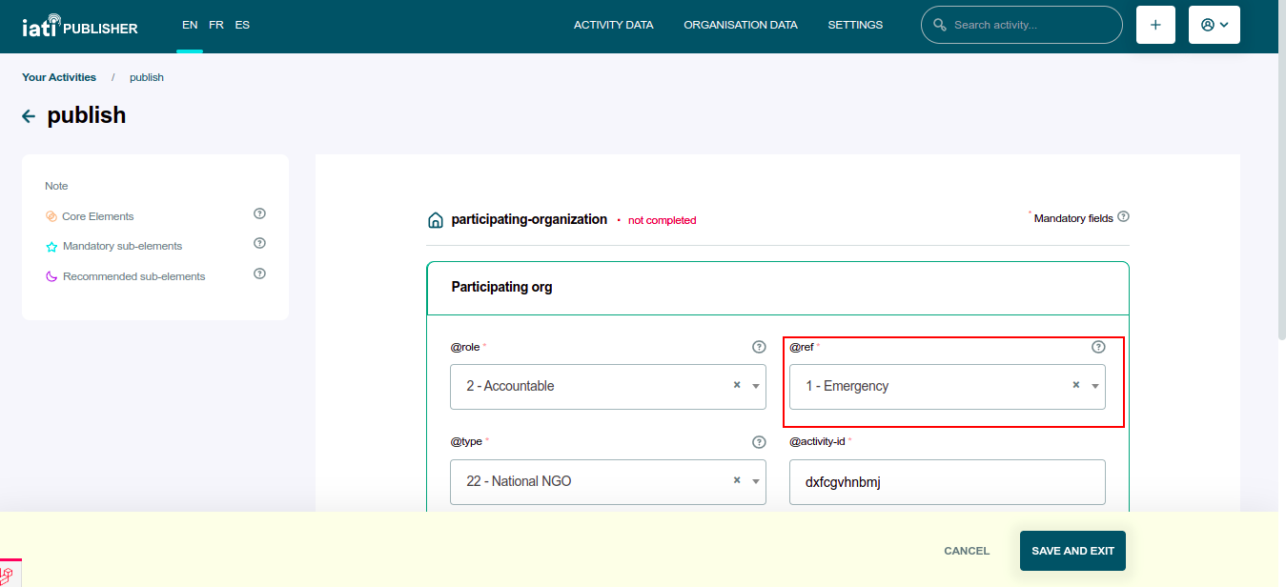Screen dimensions: 1286x587
Task: Click the Mandatory sub-elements label
Action: (122, 246)
